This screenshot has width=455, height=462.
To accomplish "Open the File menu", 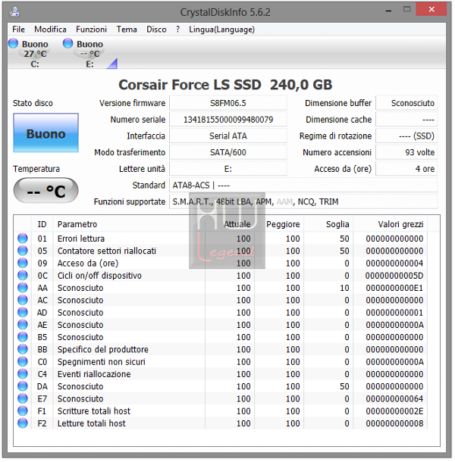I will pyautogui.click(x=18, y=30).
